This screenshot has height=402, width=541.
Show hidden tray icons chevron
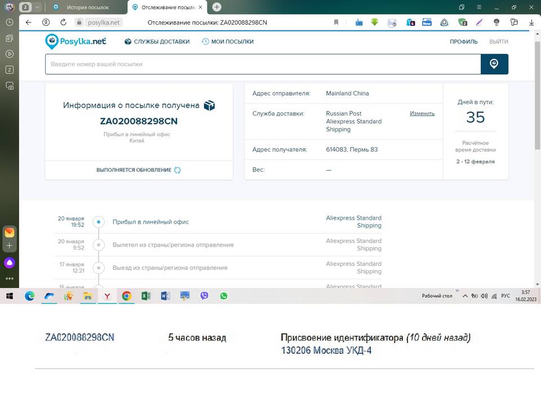(465, 296)
